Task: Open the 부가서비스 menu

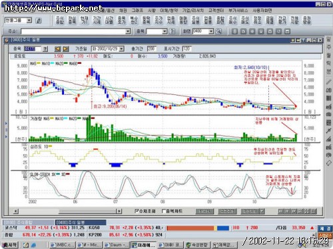Action: (x=238, y=11)
